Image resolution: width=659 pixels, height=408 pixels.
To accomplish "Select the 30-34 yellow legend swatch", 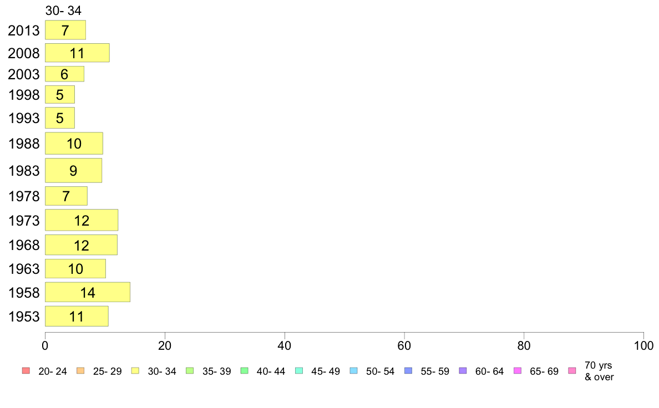I will click(x=135, y=371).
